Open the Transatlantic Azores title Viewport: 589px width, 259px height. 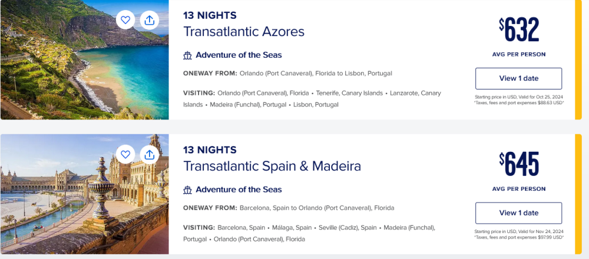[x=244, y=32]
